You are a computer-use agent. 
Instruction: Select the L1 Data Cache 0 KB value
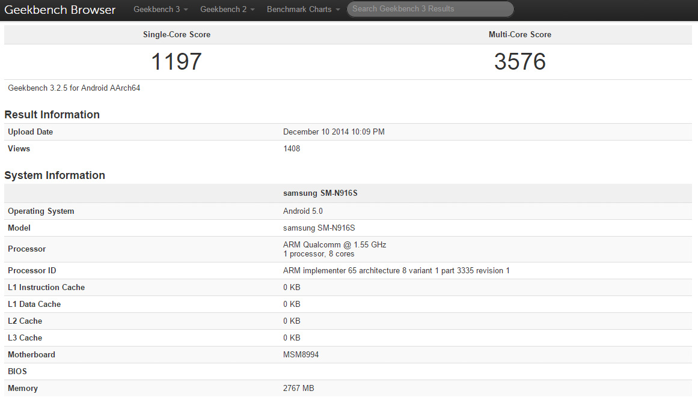tap(292, 304)
